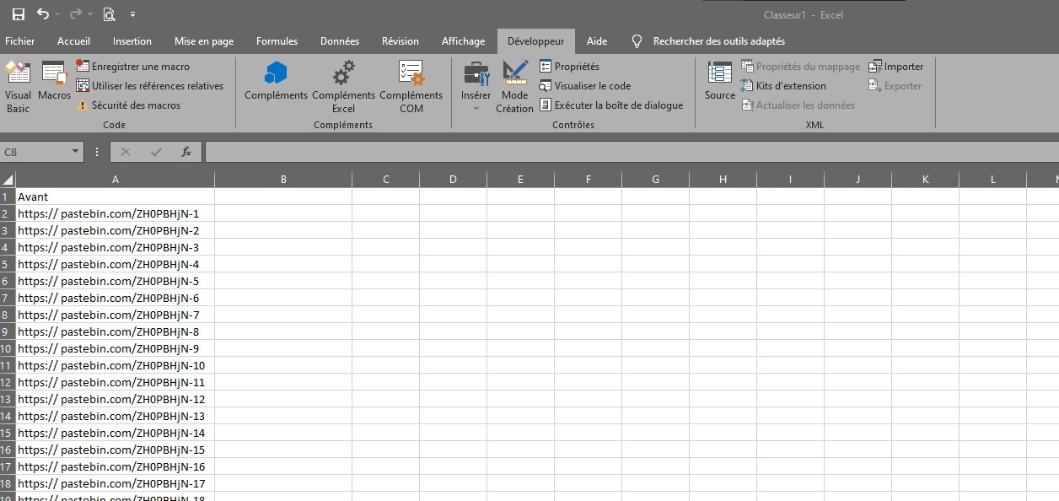The width and height of the screenshot is (1059, 501).
Task: Open print preview from quick access toolbar
Action: pyautogui.click(x=109, y=14)
